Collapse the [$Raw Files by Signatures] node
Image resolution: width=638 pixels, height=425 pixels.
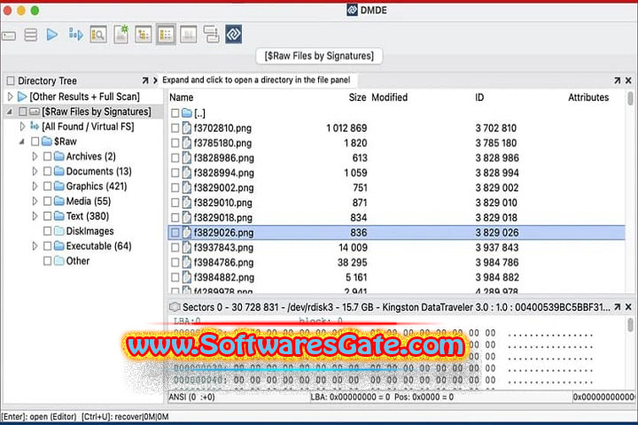click(10, 112)
